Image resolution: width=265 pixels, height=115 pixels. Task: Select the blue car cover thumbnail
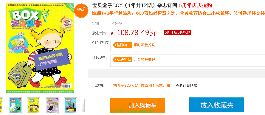(71, 105)
